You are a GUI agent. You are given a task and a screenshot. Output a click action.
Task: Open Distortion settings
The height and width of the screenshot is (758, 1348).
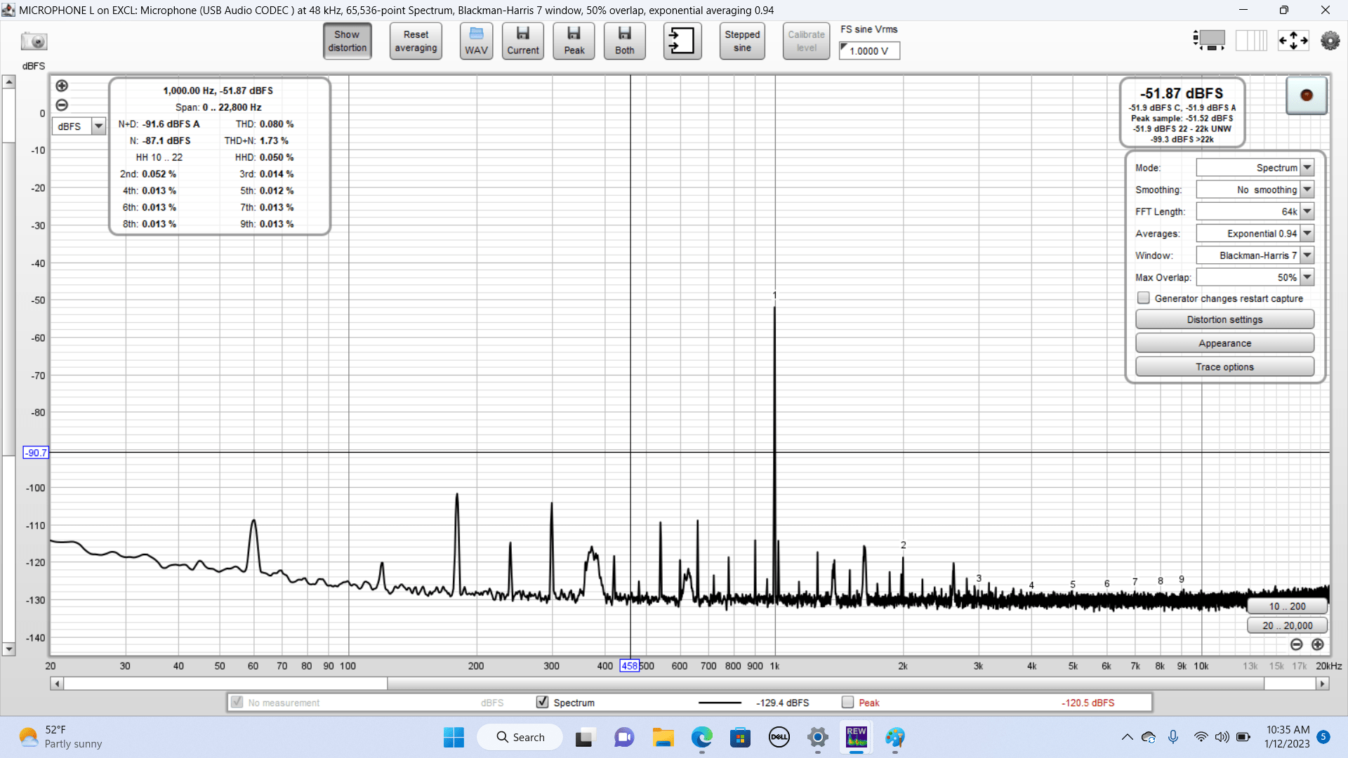[1224, 319]
